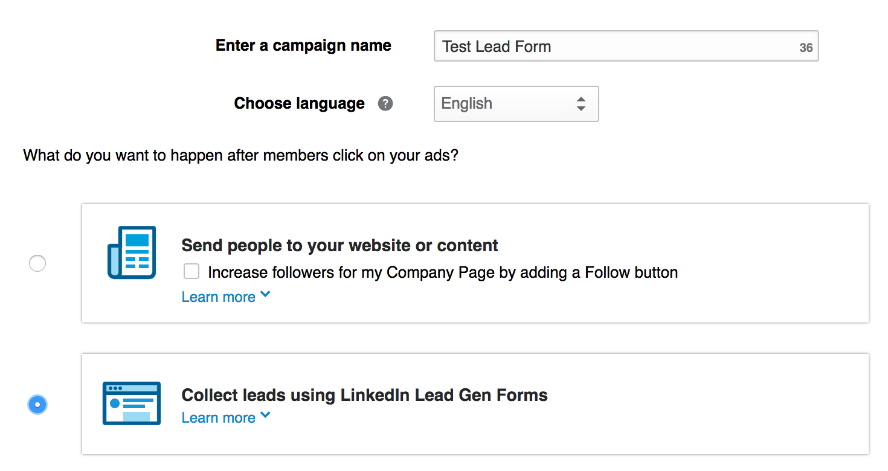Open the English language dropdown

[x=516, y=104]
